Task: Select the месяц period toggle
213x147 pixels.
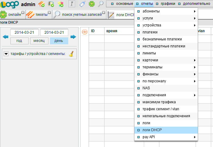Action: pos(39,41)
